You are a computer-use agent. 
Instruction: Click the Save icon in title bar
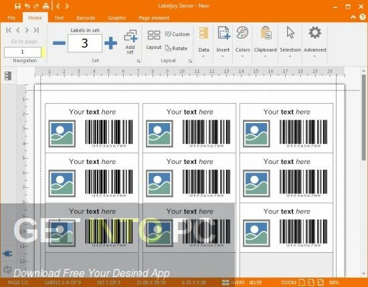coord(17,6)
